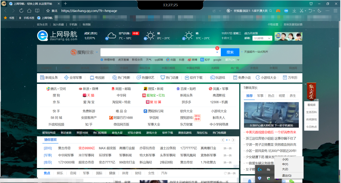Show next 猜你喜欢 page arrow
The image size is (341, 183).
tap(233, 140)
